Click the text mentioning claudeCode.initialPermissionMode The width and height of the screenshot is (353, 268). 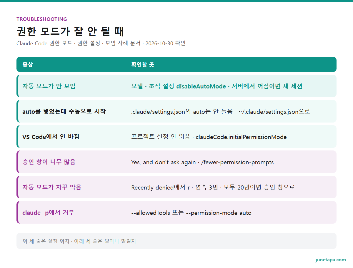(x=209, y=137)
